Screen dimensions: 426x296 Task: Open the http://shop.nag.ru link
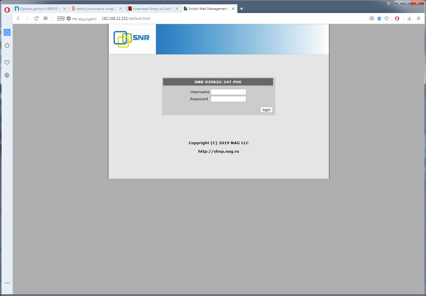click(x=219, y=152)
